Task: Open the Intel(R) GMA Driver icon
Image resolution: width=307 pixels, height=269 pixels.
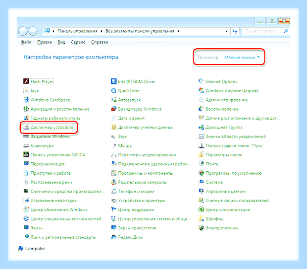Action: tap(113, 81)
